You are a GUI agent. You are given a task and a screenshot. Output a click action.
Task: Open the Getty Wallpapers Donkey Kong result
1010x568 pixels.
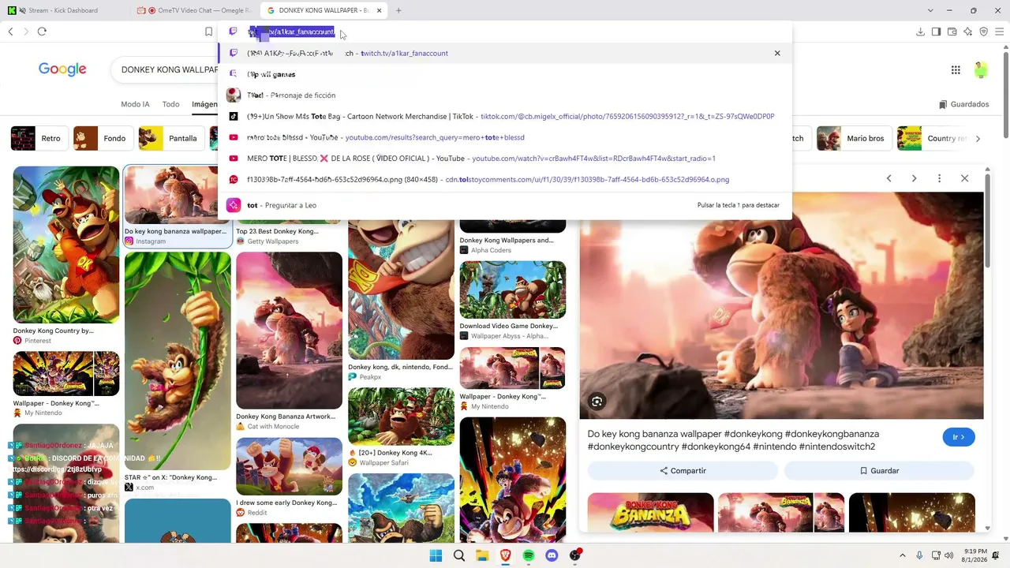point(289,236)
